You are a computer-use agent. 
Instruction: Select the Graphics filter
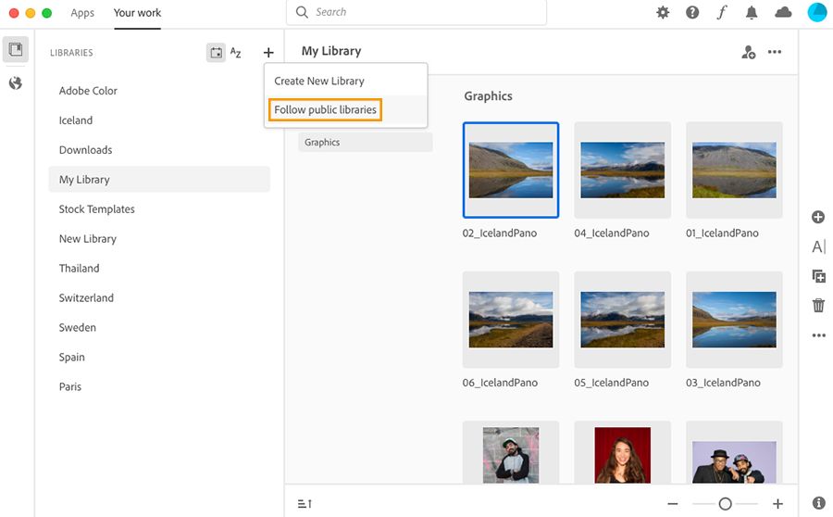(365, 143)
